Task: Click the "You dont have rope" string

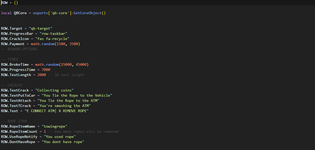Action: (x=63, y=142)
